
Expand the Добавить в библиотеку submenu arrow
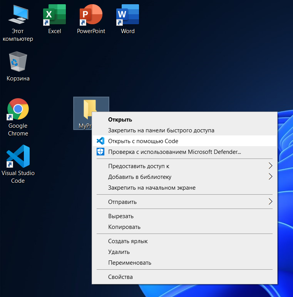click(x=270, y=177)
